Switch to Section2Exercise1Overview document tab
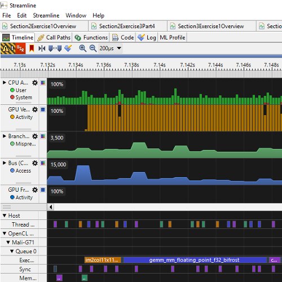This screenshot has height=282, width=282. tap(43, 26)
